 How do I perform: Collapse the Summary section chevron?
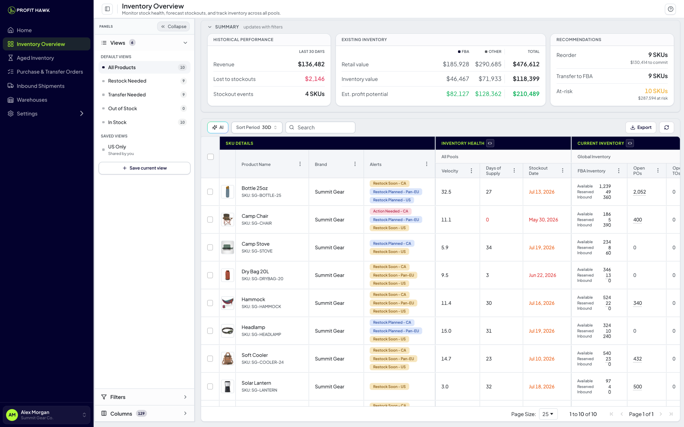(x=210, y=27)
